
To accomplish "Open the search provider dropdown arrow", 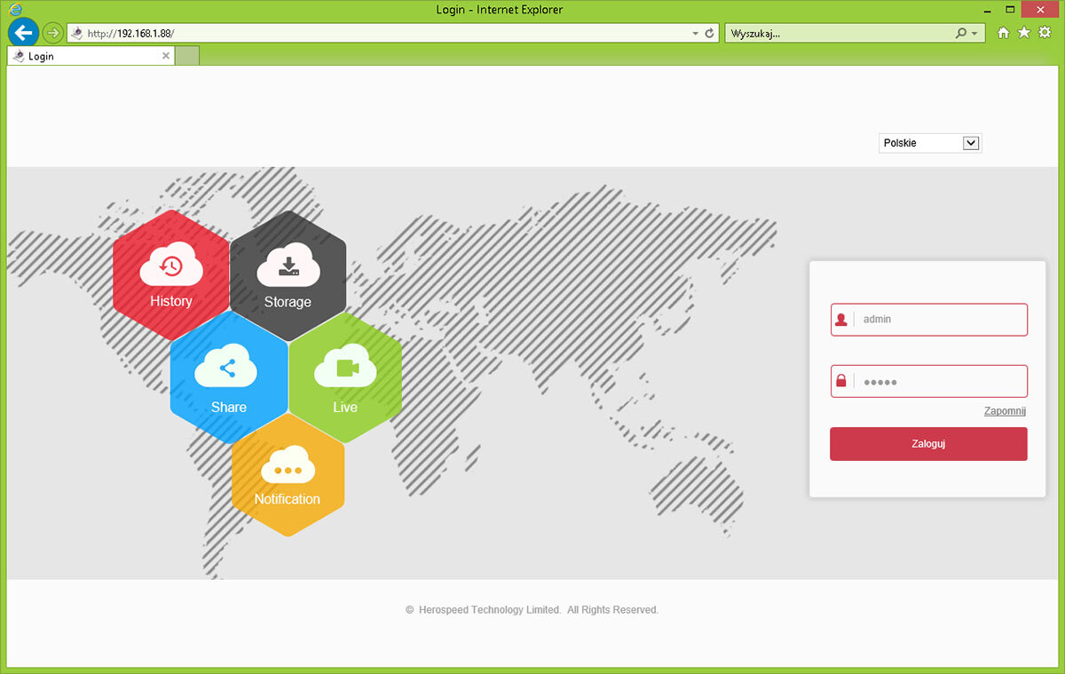I will click(974, 33).
